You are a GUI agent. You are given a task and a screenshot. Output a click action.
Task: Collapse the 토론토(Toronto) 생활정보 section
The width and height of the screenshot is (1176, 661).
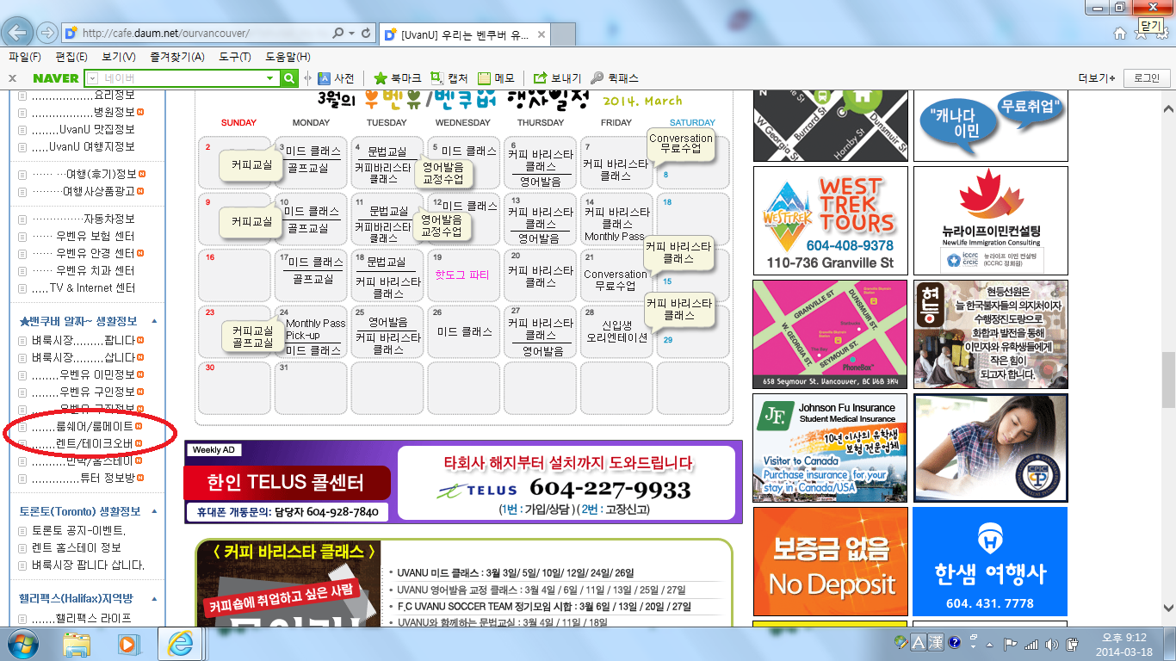pos(154,511)
